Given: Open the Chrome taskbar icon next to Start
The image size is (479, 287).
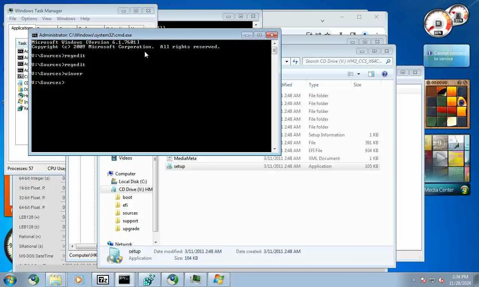Looking at the screenshot, I should [x=33, y=280].
